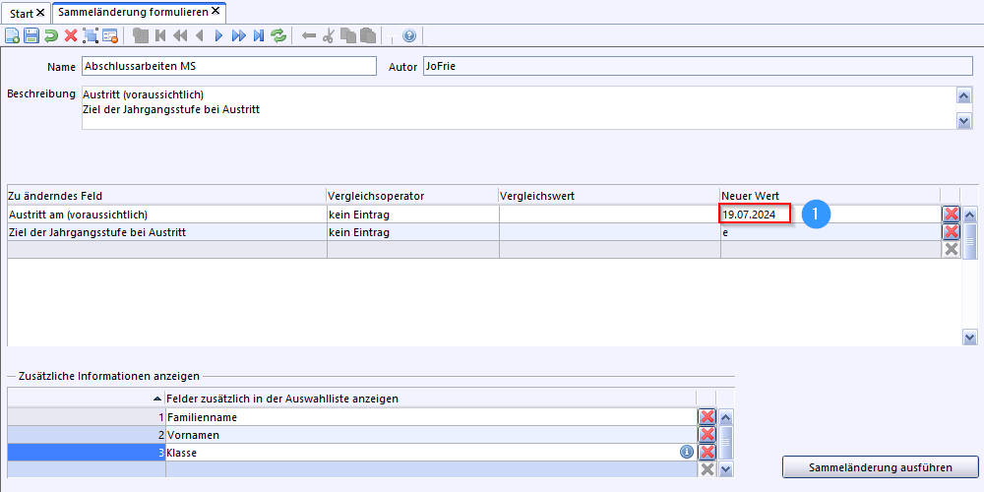Jump to last record in toolbar
Screen dimensions: 984x492
pyautogui.click(x=259, y=35)
